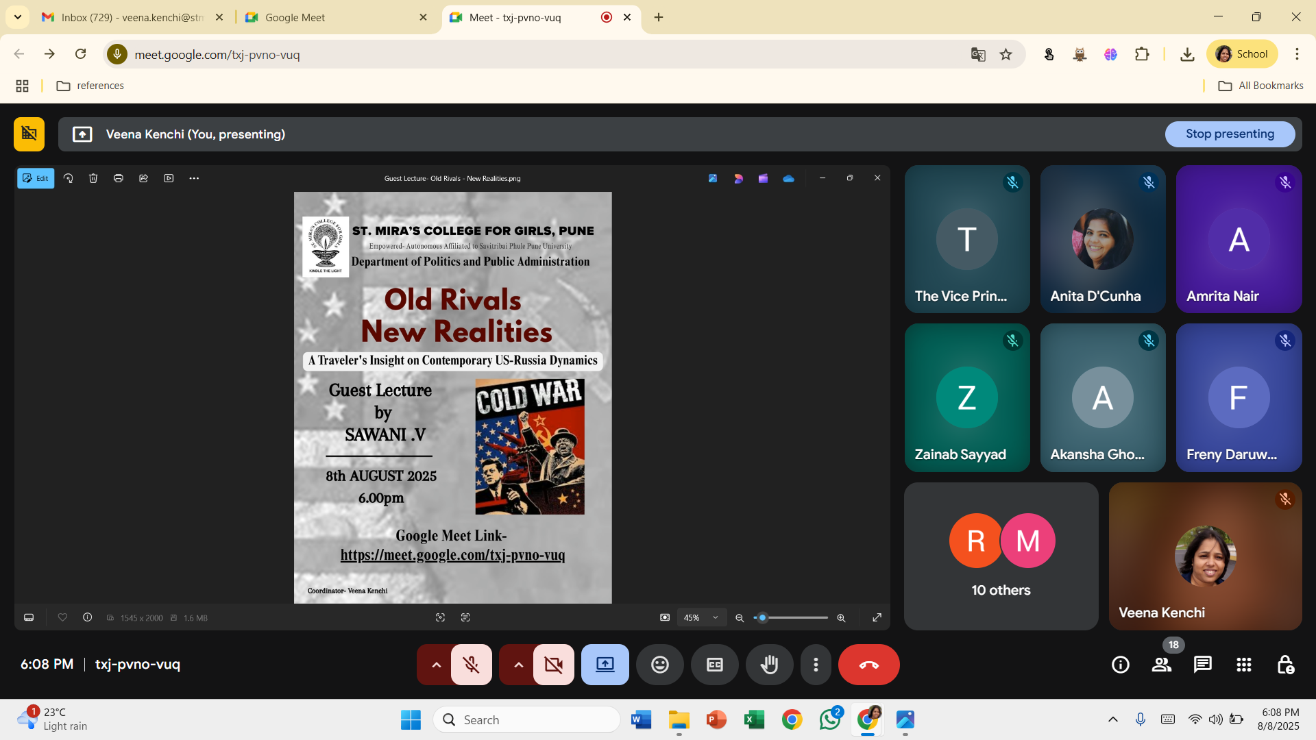Expand video settings arrow beside camera
The height and width of the screenshot is (740, 1316).
518,665
